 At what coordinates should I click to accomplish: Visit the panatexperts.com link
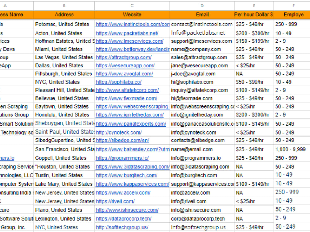click(x=131, y=124)
